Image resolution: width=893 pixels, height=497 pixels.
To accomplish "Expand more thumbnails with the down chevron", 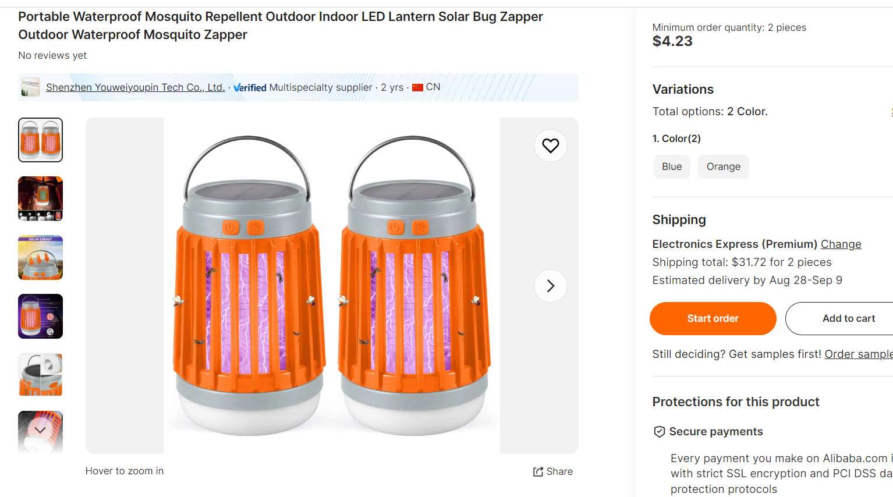I will tap(40, 430).
